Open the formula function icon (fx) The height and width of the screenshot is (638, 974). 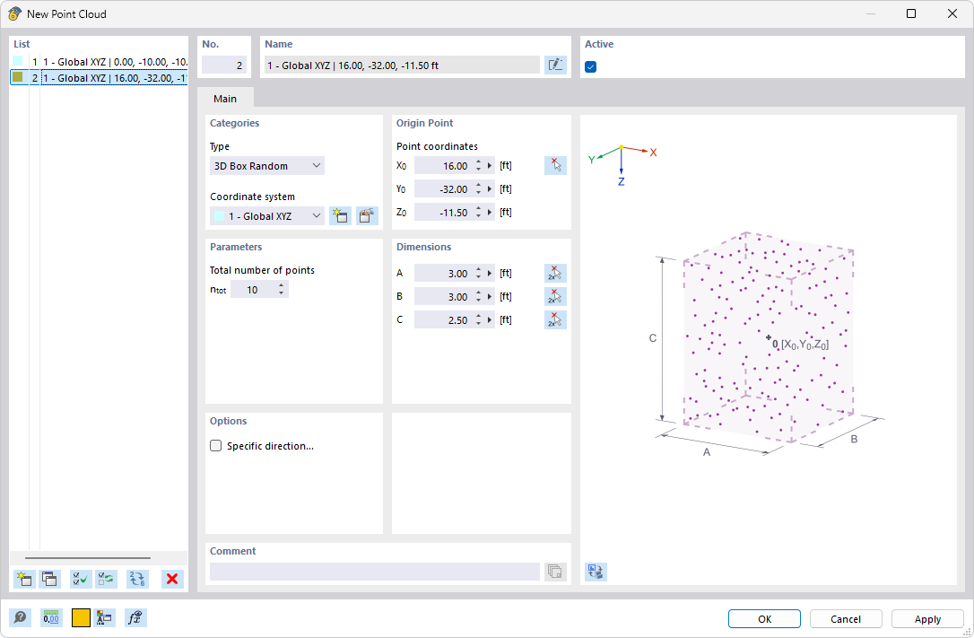point(135,617)
